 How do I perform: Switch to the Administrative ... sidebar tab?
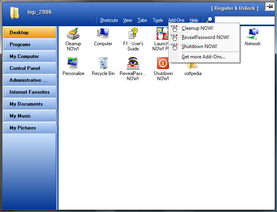pyautogui.click(x=29, y=80)
